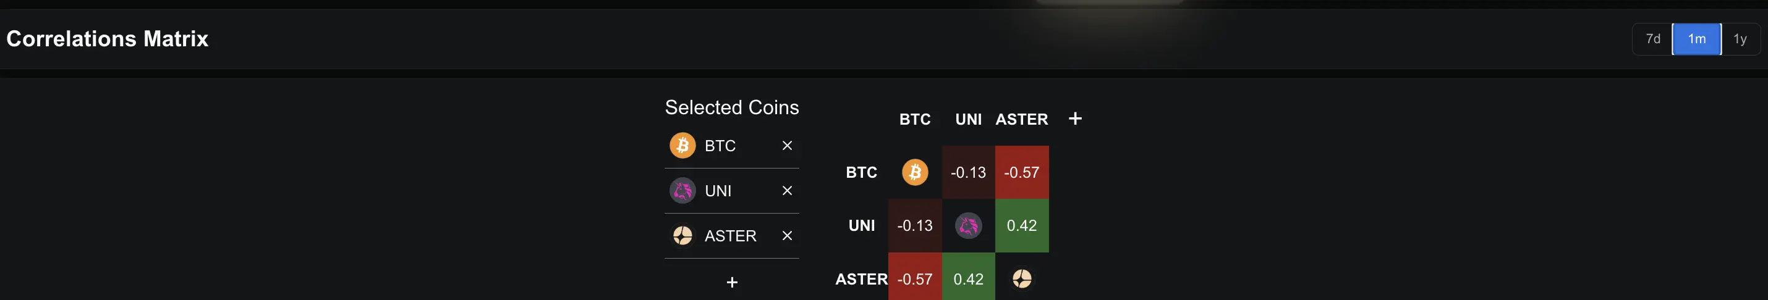Click the Bitcoin icon in Selected Coins
The image size is (1768, 300).
(x=682, y=146)
